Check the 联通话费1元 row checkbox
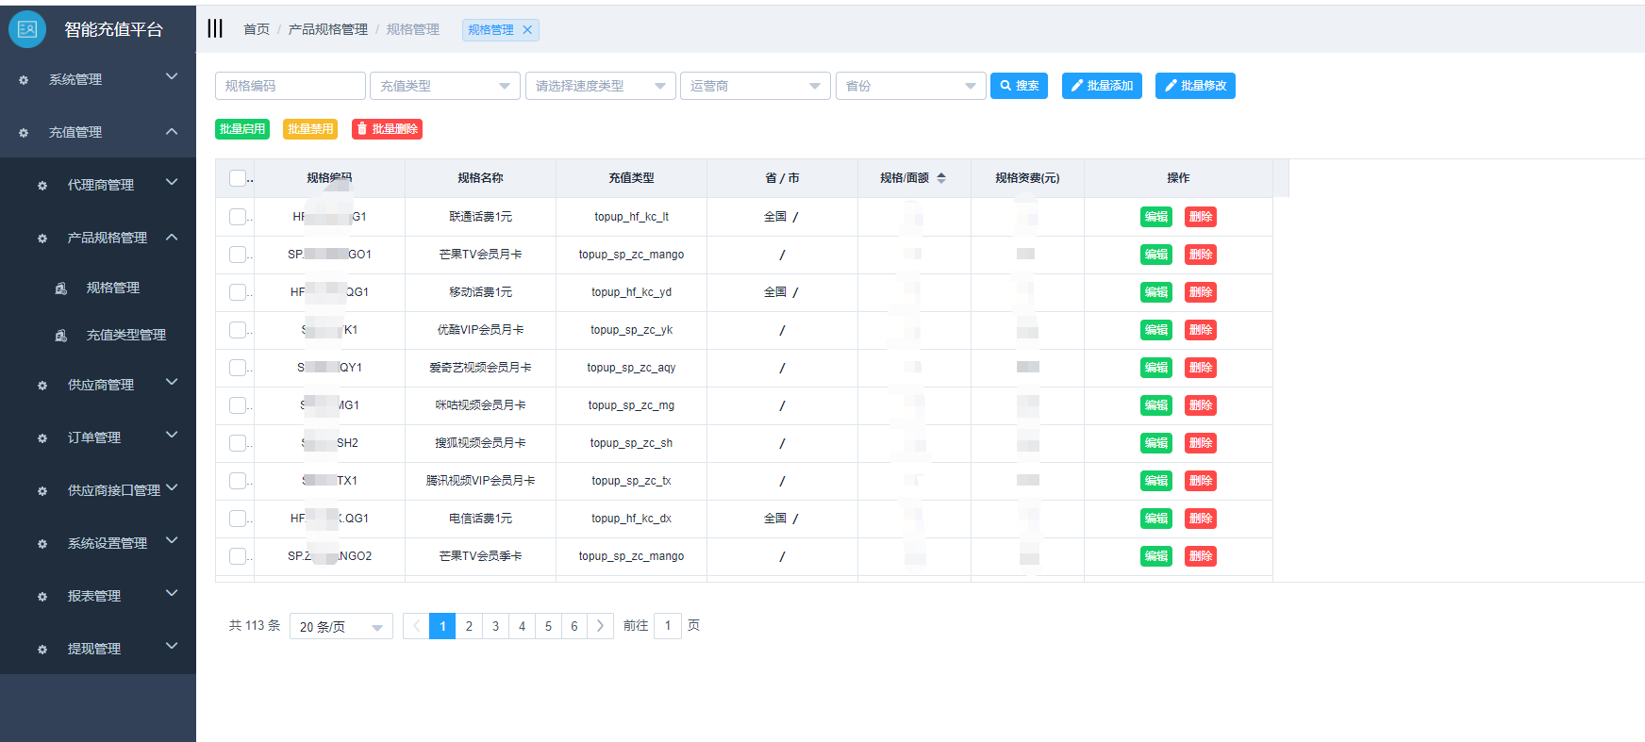This screenshot has width=1645, height=742. click(238, 217)
